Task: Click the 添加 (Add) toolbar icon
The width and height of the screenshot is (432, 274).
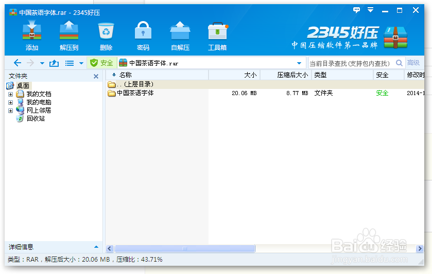Action: click(x=32, y=35)
